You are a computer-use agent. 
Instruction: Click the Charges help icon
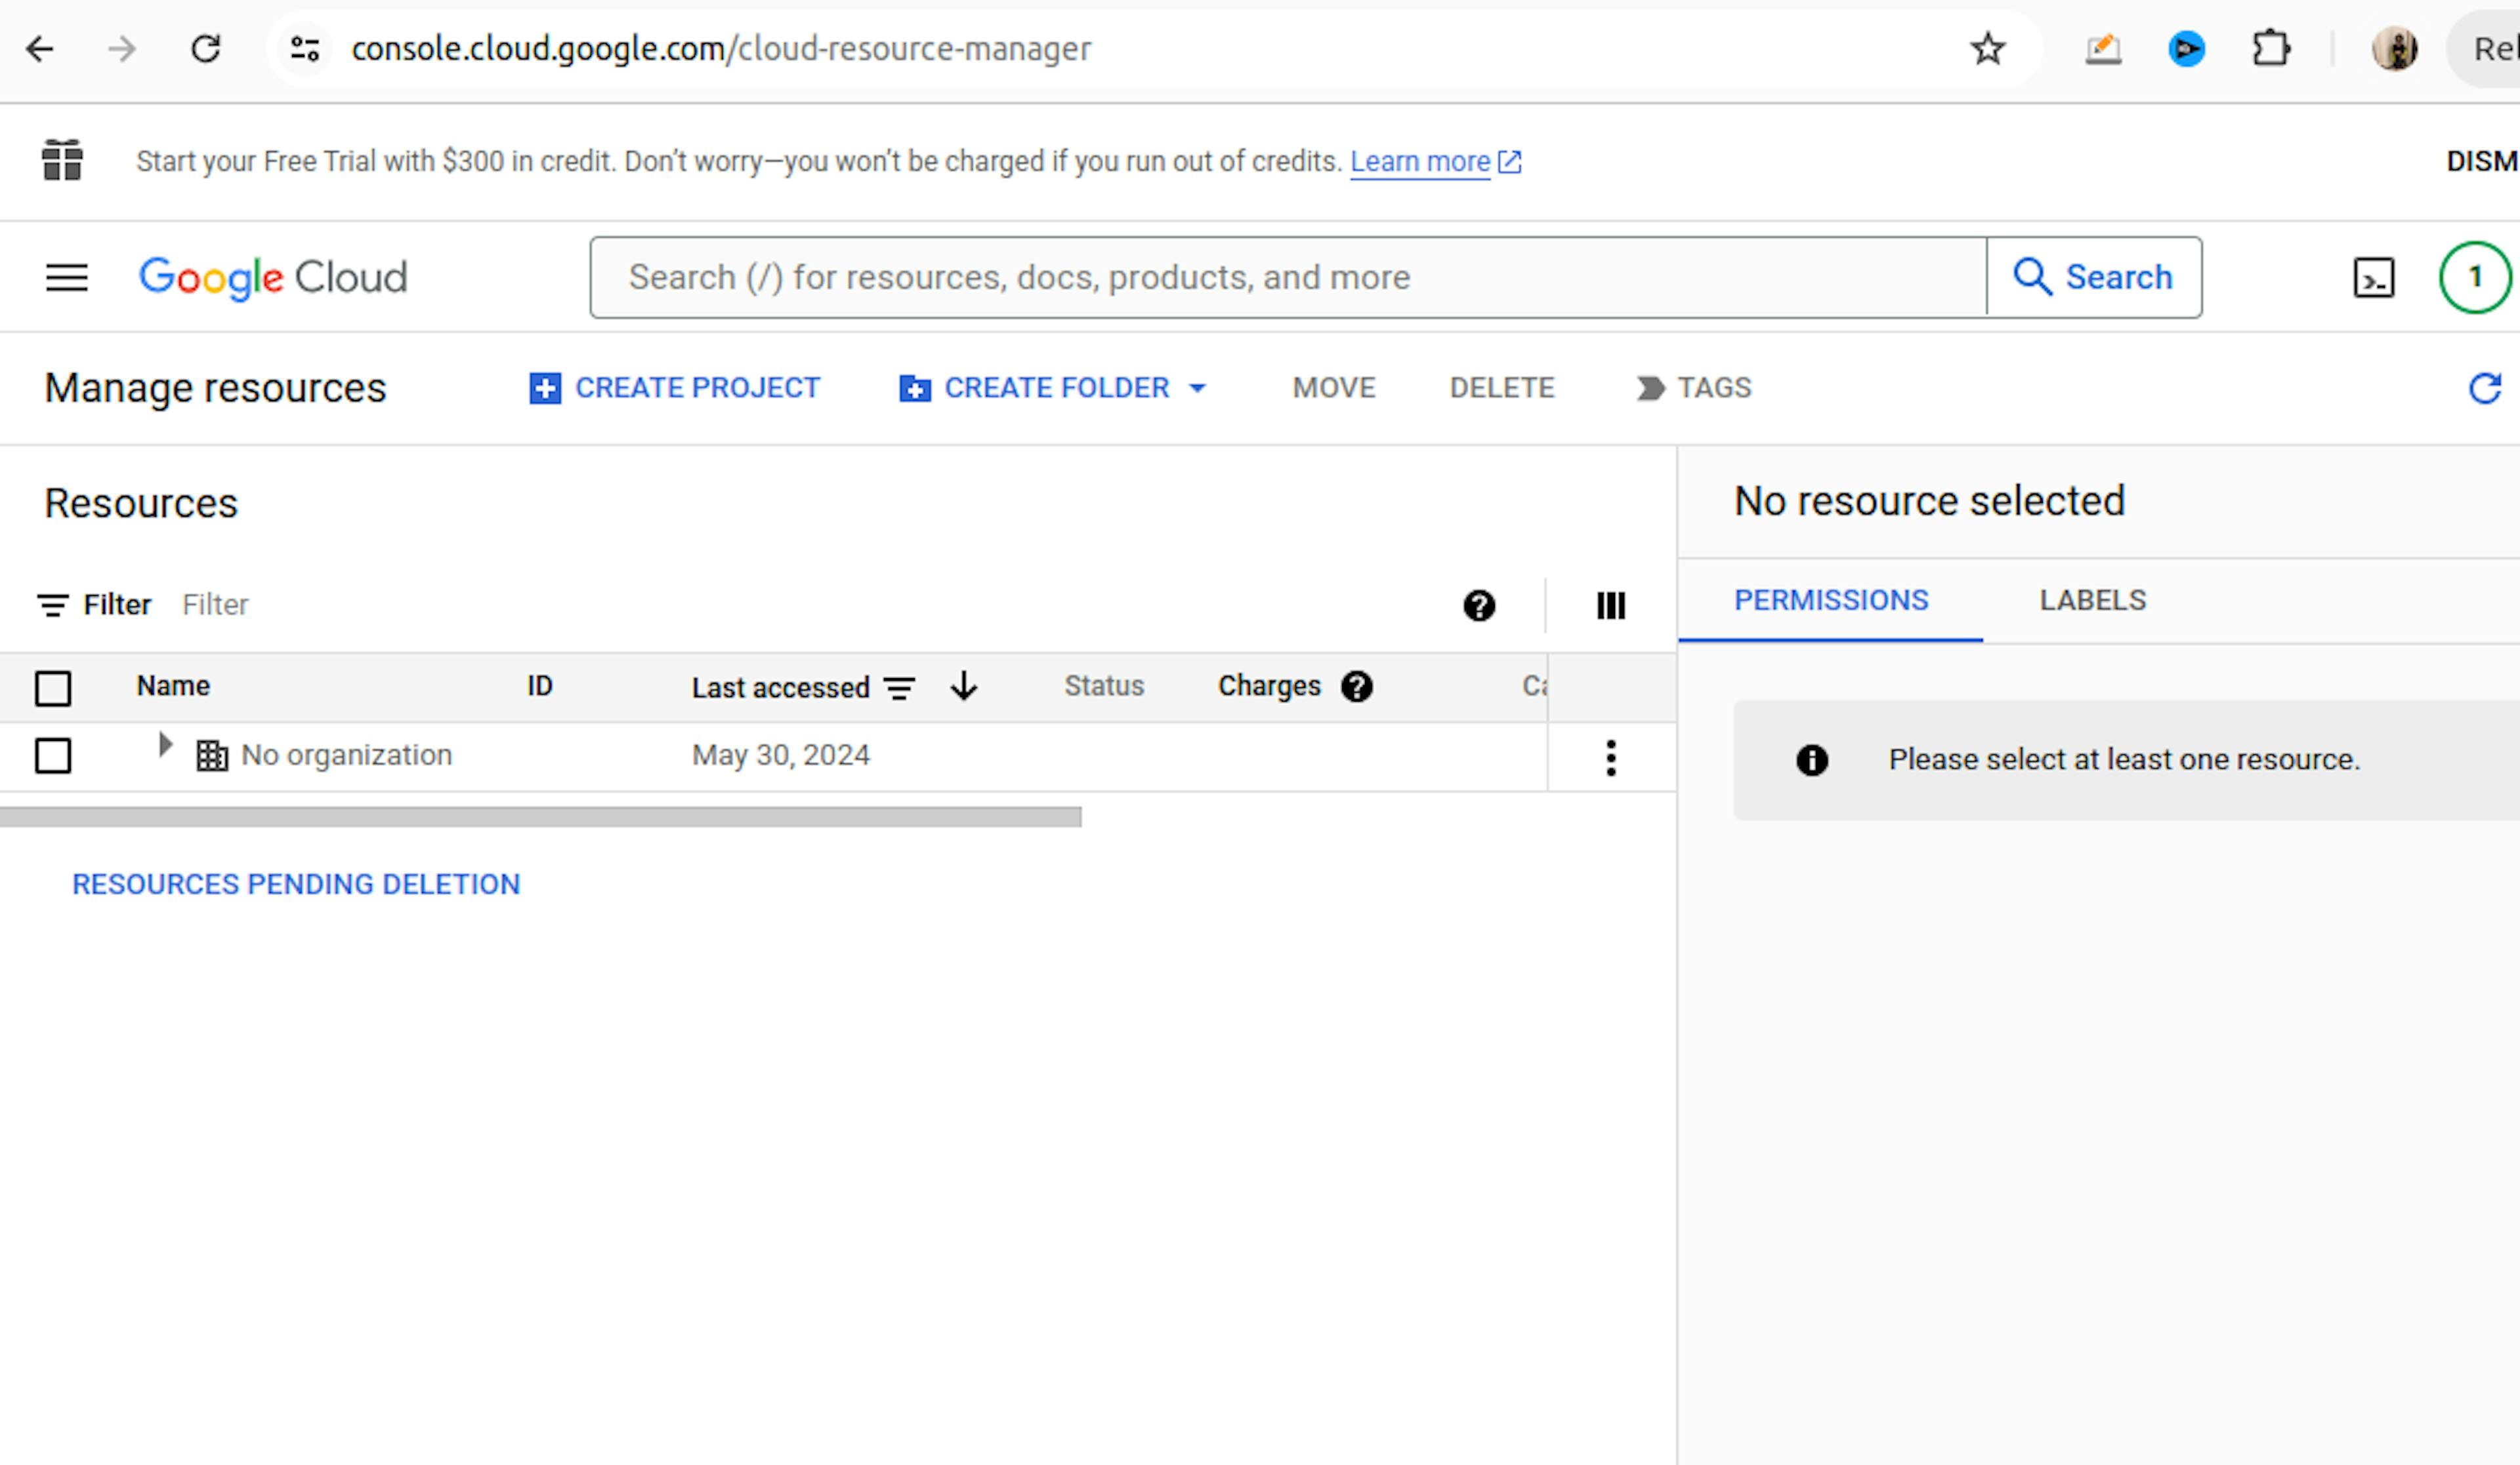coord(1357,687)
